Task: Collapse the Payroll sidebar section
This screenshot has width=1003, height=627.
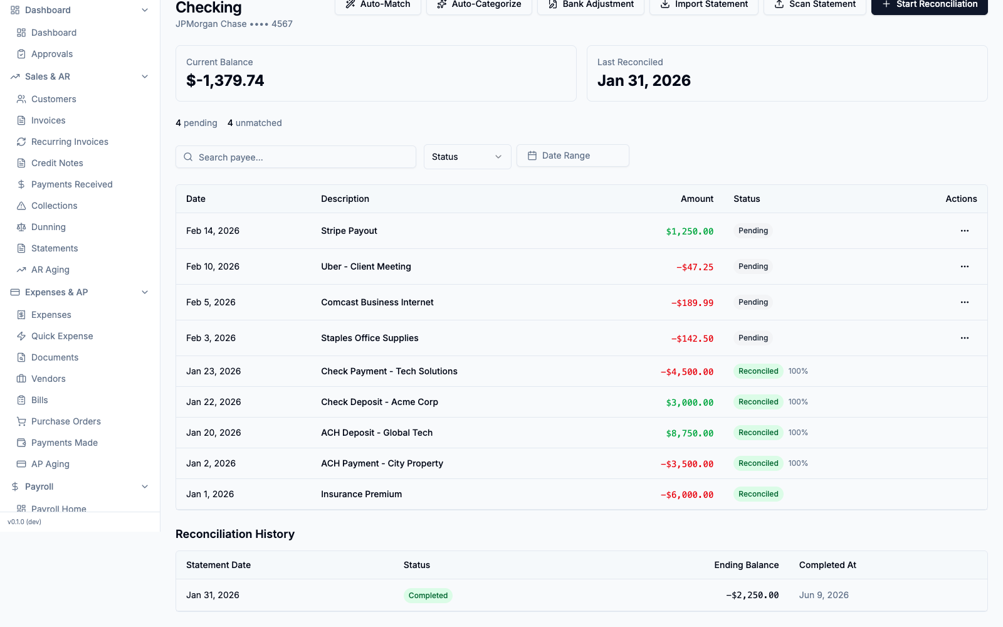Action: (145, 487)
